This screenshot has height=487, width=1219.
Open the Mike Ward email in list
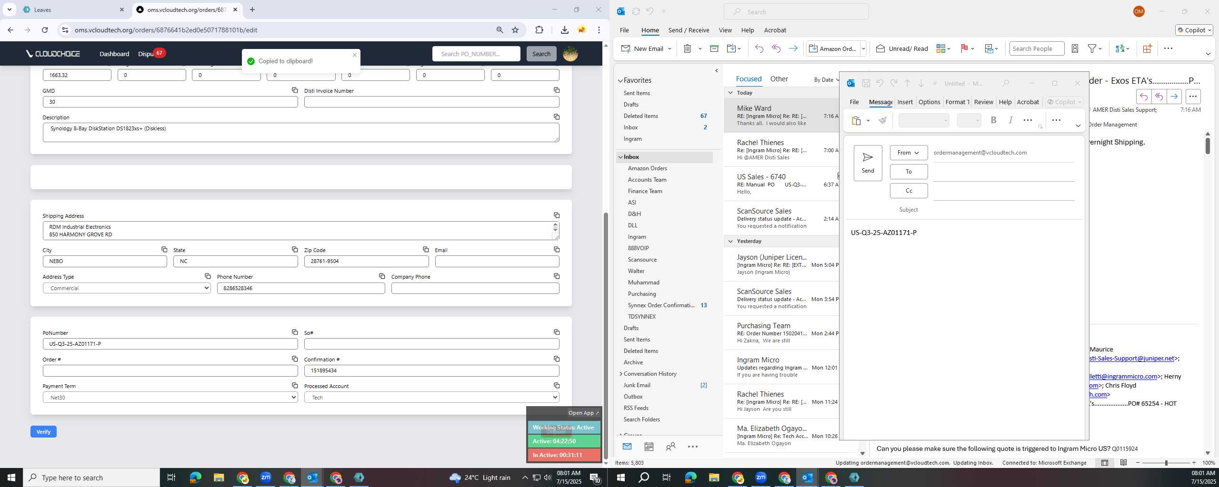[782, 116]
